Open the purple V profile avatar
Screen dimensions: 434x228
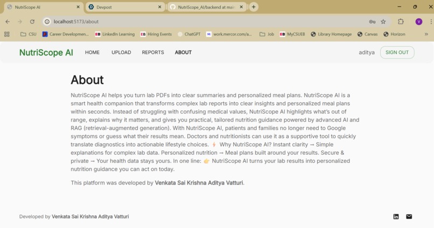click(x=418, y=22)
